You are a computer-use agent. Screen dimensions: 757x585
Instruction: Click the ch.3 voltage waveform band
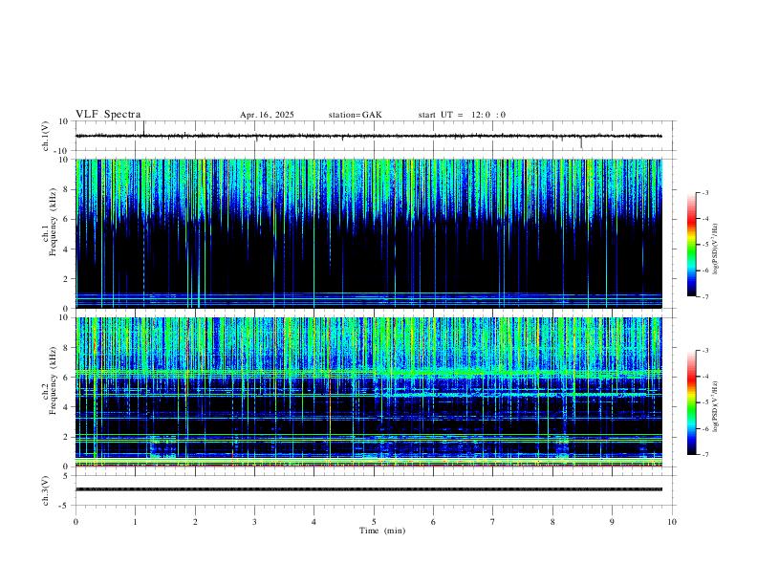tap(369, 489)
